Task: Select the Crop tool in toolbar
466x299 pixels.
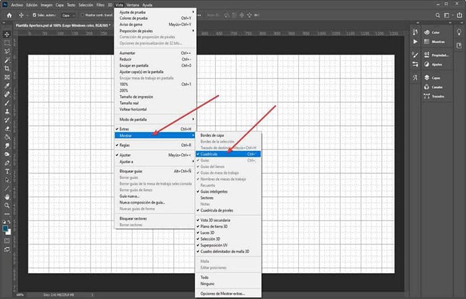Action: (7, 68)
